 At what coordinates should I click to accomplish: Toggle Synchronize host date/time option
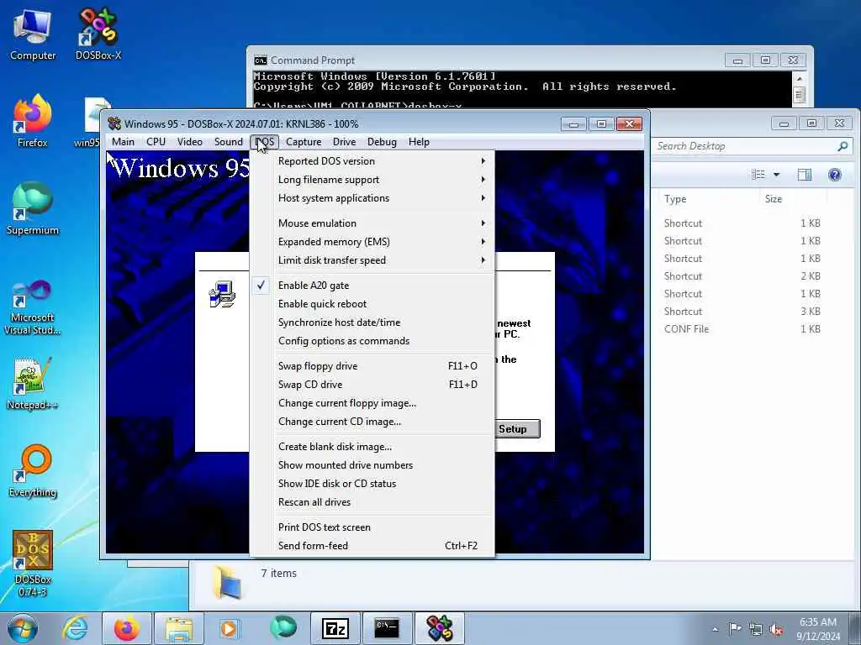point(372,322)
